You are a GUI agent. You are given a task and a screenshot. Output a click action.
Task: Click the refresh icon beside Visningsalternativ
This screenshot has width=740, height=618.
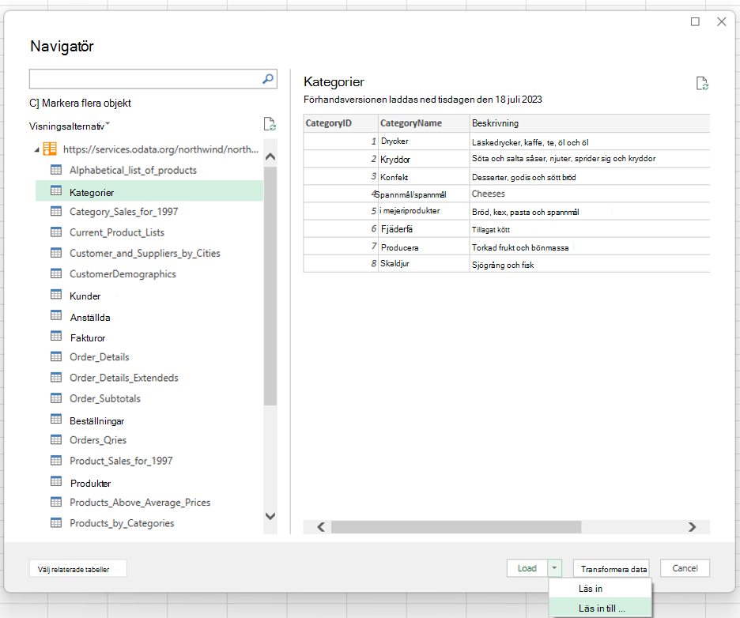coord(270,124)
